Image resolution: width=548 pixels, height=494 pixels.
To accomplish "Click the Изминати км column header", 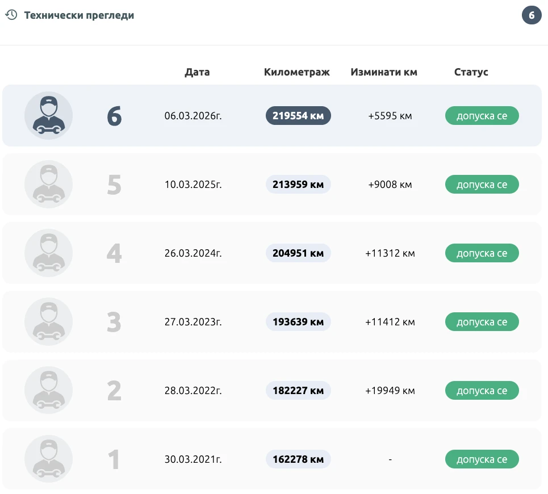I will (384, 72).
